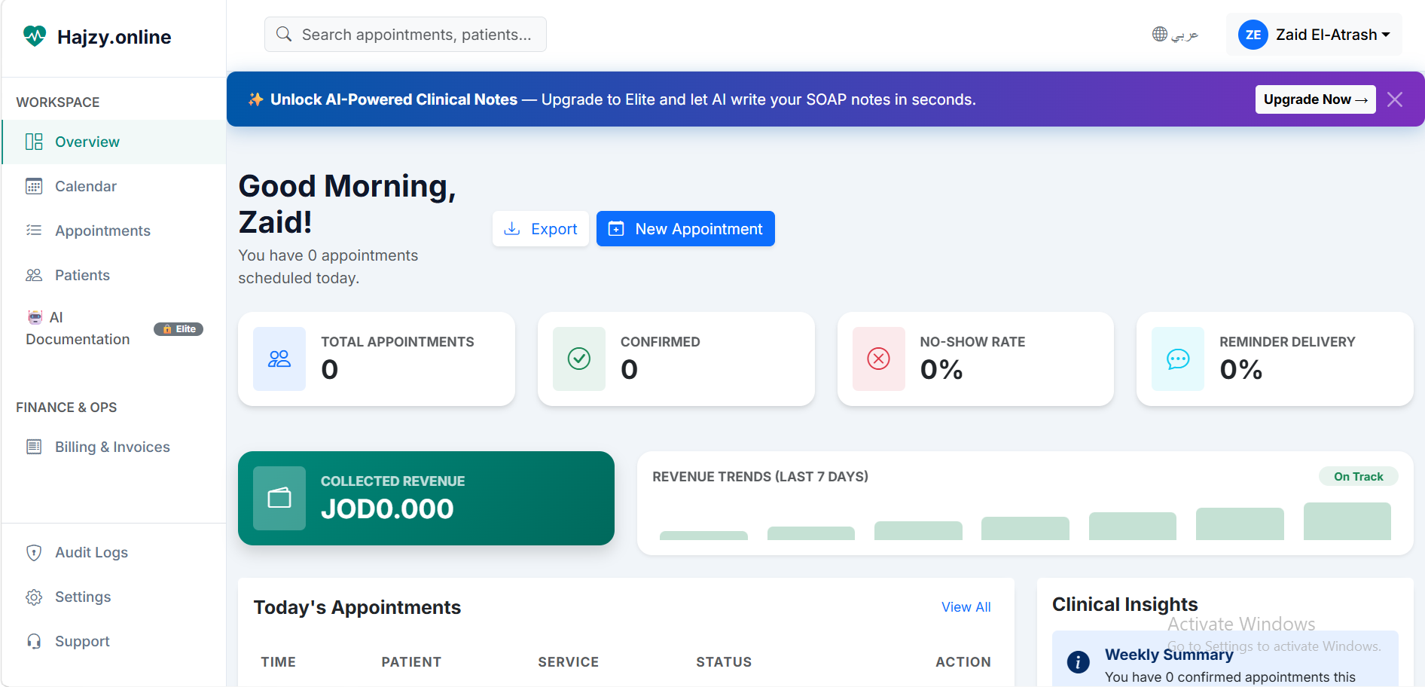Click the Billing & Invoices receipt icon
Viewport: 1425px width, 687px height.
pos(34,447)
